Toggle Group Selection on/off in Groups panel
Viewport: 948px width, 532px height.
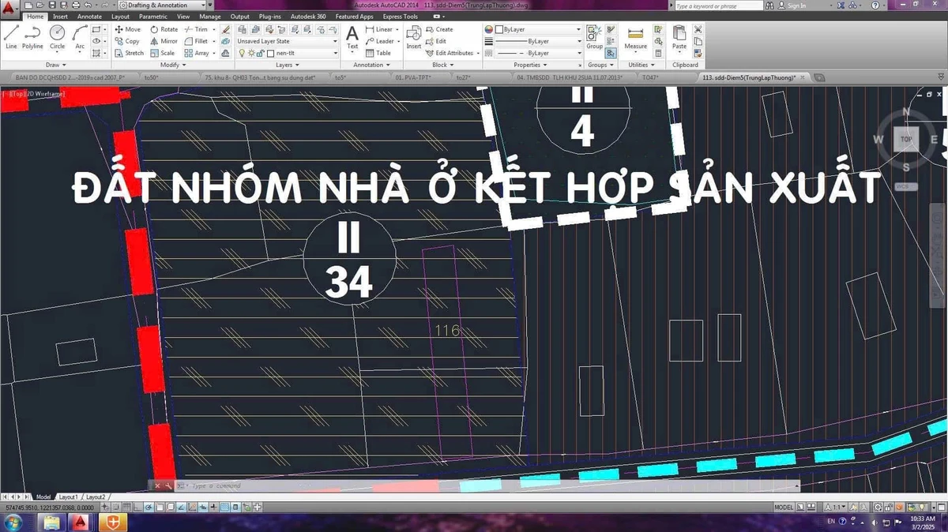point(611,53)
